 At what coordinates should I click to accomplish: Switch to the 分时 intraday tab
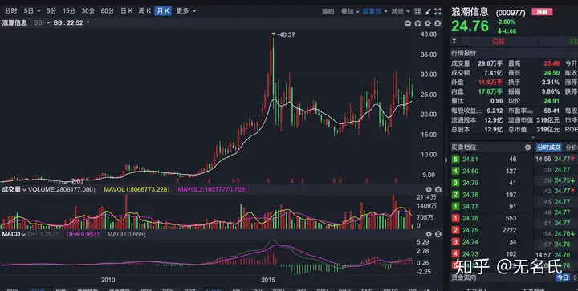(x=10, y=11)
